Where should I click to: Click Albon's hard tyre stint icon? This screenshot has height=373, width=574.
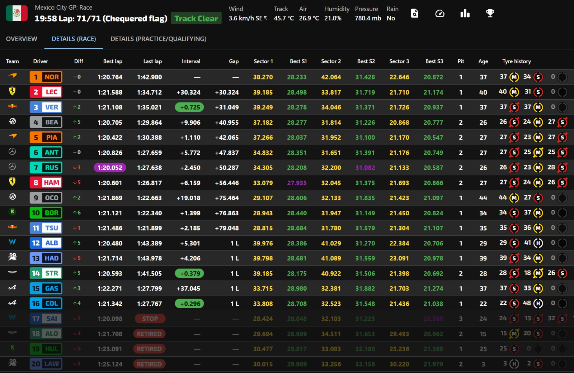pyautogui.click(x=538, y=243)
